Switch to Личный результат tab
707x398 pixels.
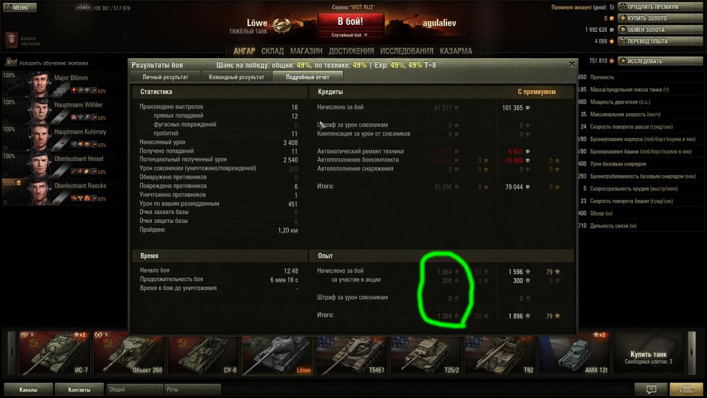166,77
